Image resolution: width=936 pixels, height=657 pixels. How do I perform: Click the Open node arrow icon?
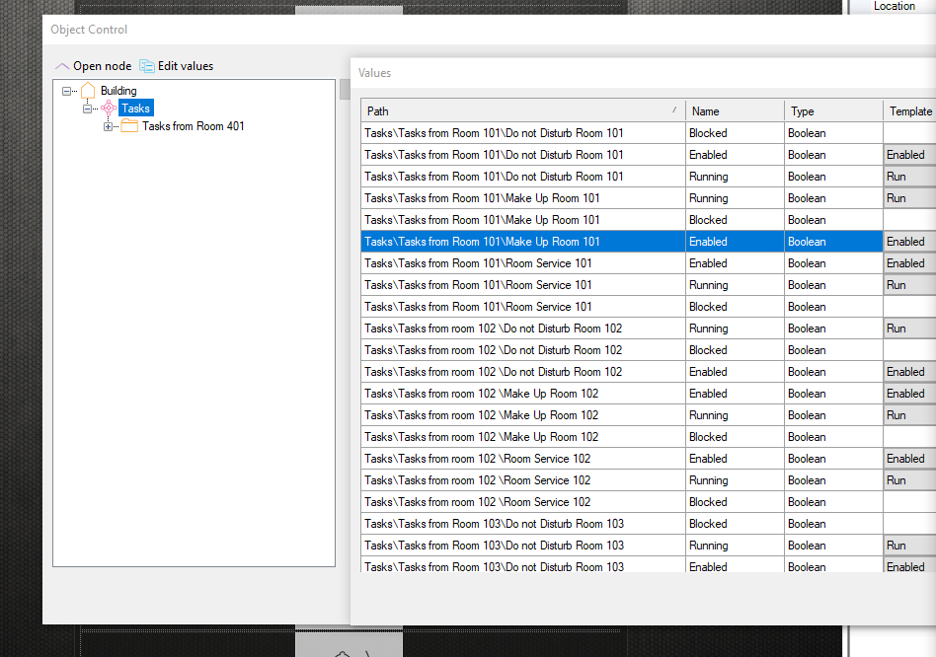[x=62, y=66]
